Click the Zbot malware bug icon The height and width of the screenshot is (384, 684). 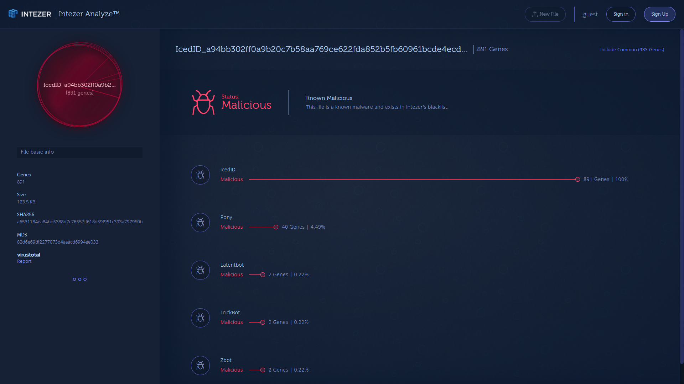[x=200, y=366]
